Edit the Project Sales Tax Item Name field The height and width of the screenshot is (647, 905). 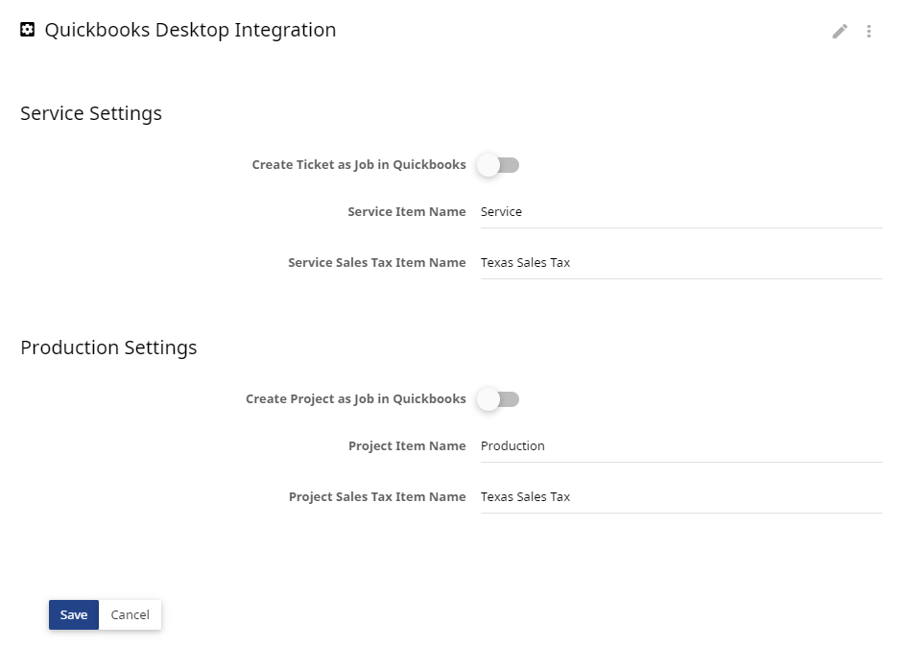pyautogui.click(x=681, y=497)
